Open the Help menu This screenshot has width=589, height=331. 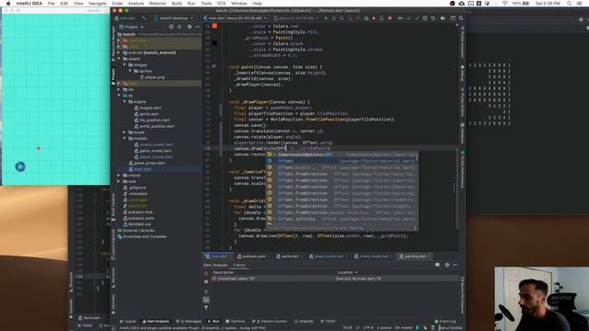coord(258,4)
